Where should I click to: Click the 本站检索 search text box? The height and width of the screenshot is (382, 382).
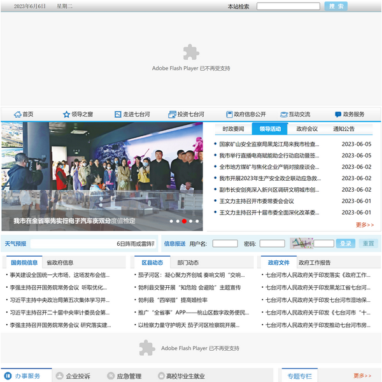click(288, 6)
